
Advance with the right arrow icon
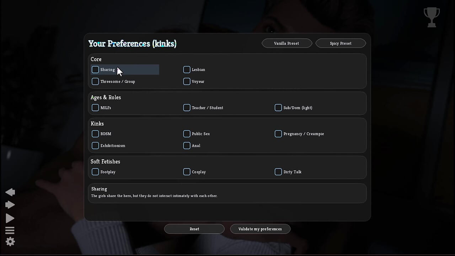pyautogui.click(x=10, y=205)
